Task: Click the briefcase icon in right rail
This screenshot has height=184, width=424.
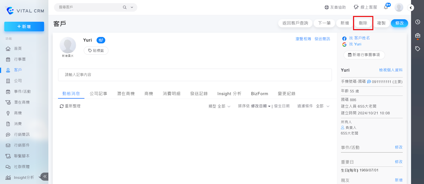Action: point(418,35)
